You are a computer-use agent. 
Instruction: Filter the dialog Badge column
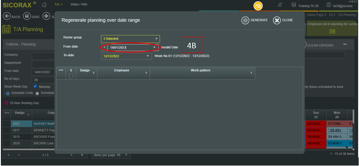[94, 73]
